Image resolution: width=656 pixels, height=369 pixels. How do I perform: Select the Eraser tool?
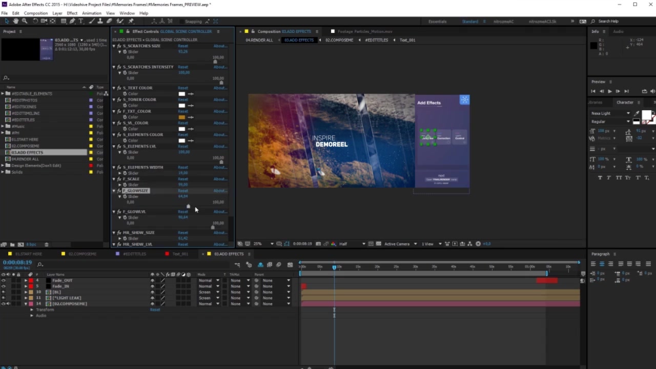point(109,21)
